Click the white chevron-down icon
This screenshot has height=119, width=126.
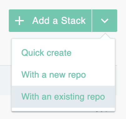pyautogui.click(x=105, y=21)
